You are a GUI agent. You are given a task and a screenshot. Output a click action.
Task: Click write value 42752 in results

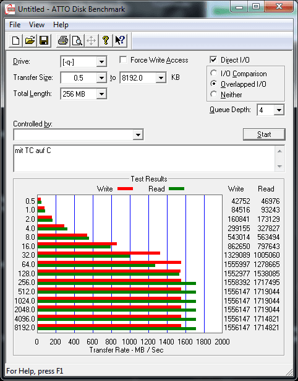pyautogui.click(x=239, y=201)
